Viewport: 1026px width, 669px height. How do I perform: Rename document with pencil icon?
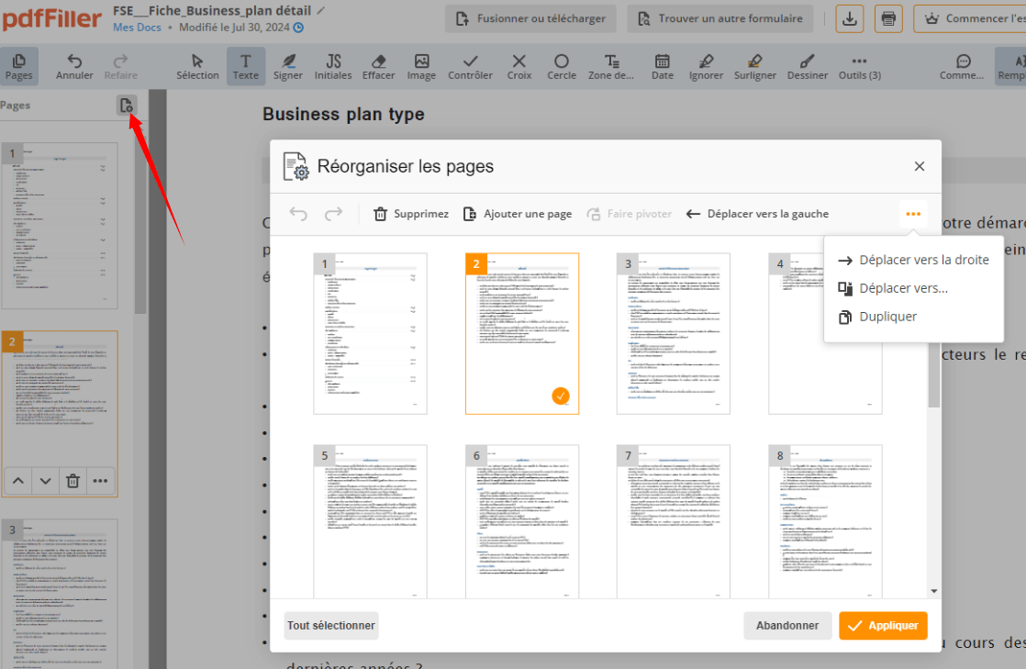[x=321, y=10]
